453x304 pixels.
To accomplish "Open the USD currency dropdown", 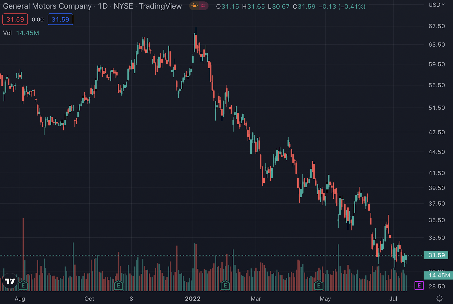I will [x=436, y=5].
